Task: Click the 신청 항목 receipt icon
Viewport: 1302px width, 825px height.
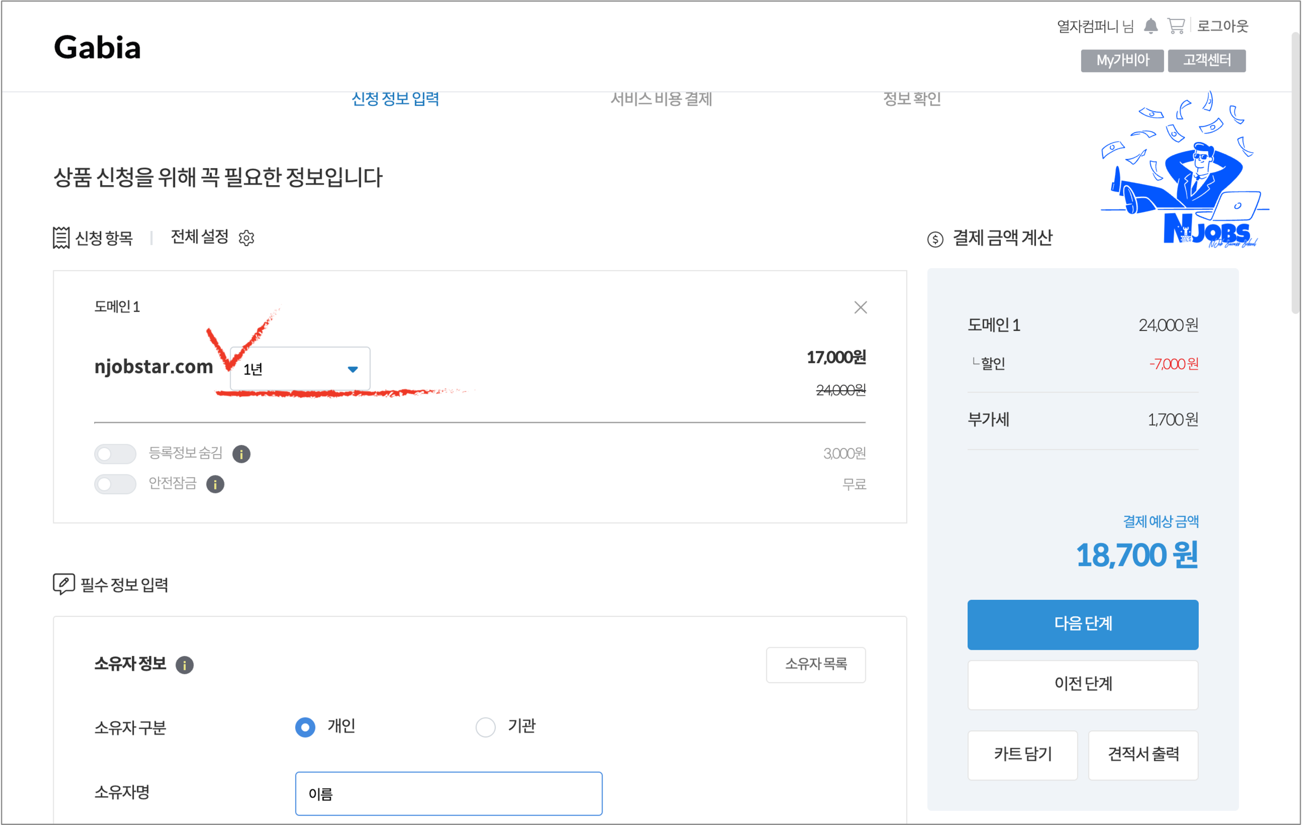Action: point(61,238)
